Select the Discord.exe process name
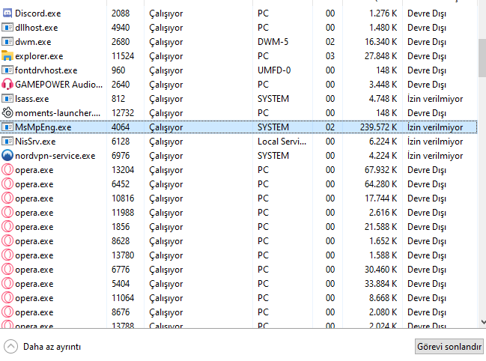 [x=37, y=13]
